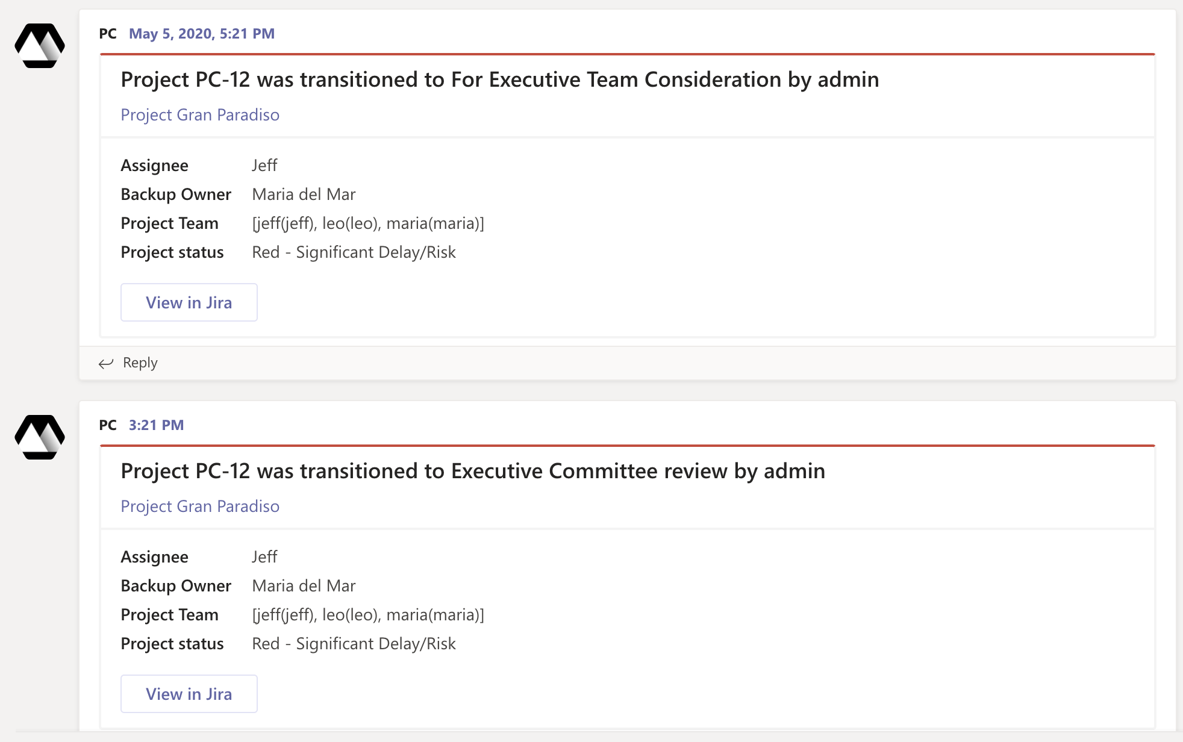
Task: Reply to the first notification message
Action: [x=140, y=363]
